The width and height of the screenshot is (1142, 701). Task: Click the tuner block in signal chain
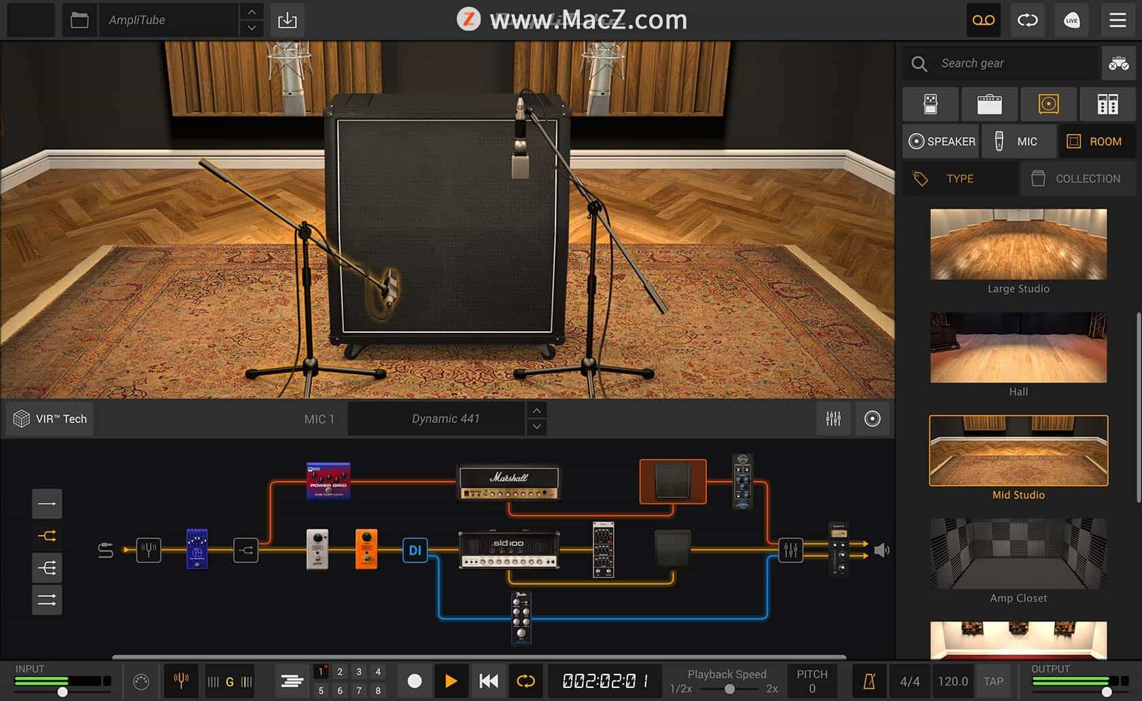149,550
